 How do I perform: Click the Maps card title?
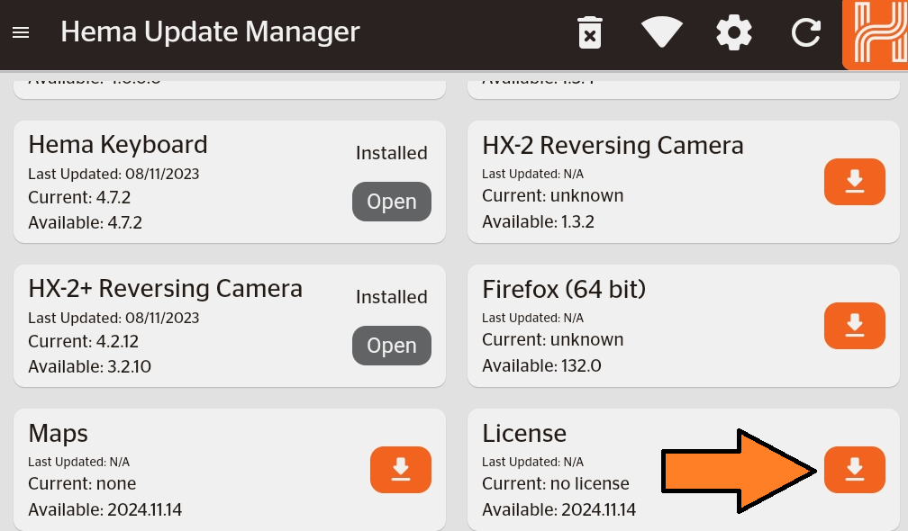point(58,433)
